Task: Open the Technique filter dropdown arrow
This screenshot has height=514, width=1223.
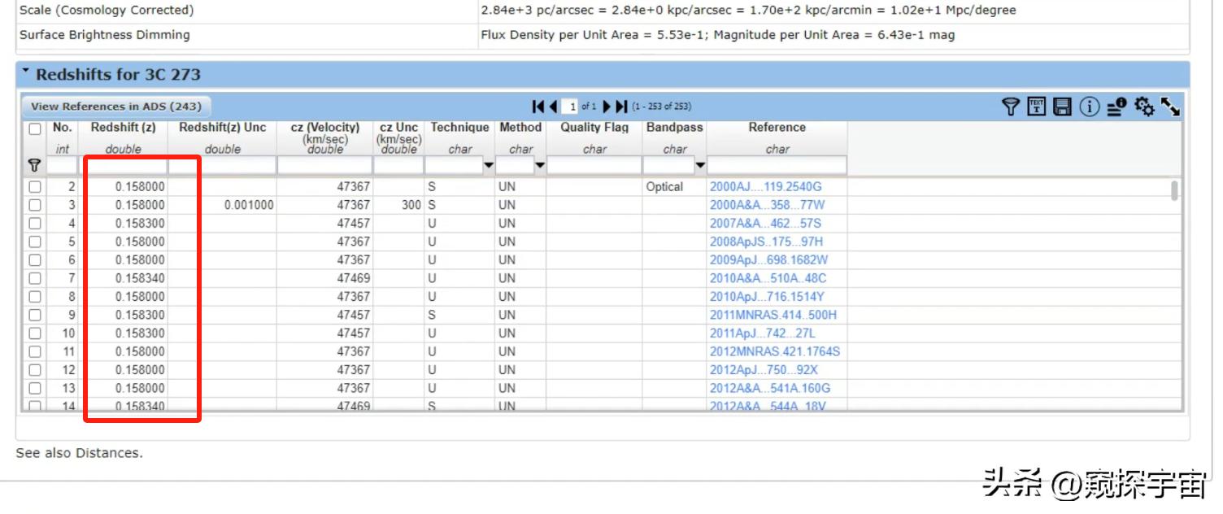Action: tap(488, 166)
